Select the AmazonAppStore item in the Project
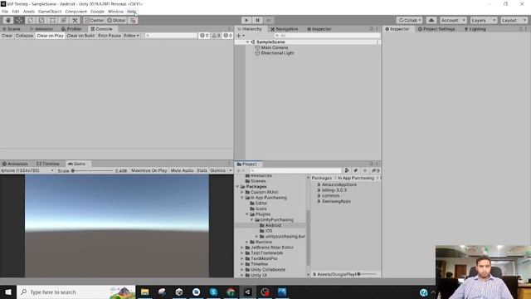Screen dimensions: 531x299 click(339, 184)
